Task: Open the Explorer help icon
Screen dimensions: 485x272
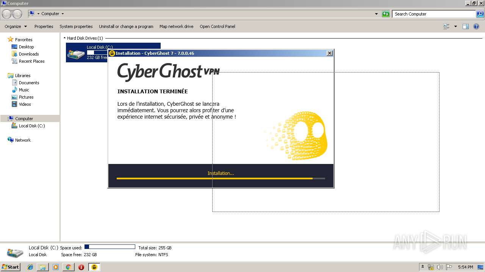Action: [476, 26]
